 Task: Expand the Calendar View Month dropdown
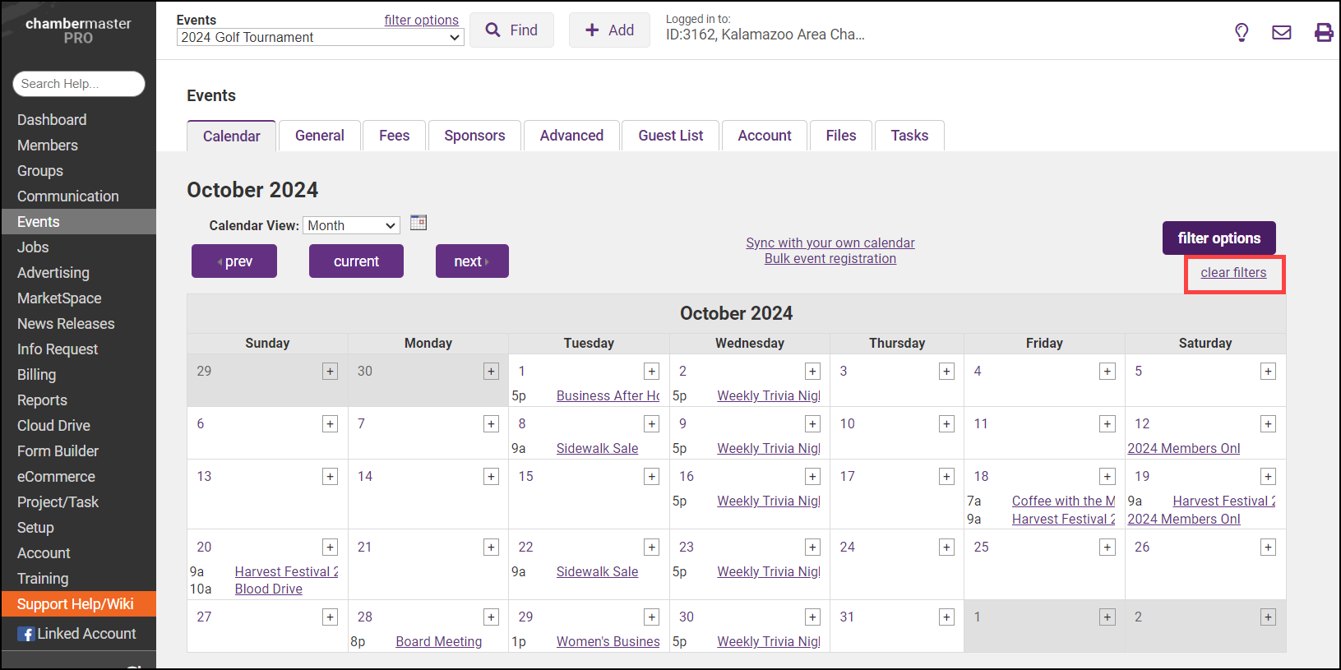click(351, 225)
